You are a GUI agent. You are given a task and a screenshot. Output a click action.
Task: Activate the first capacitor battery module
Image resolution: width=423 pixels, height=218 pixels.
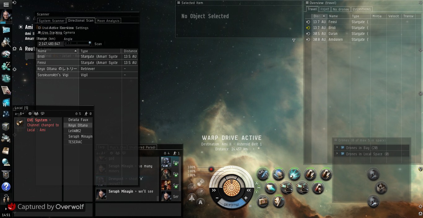pyautogui.click(x=310, y=174)
